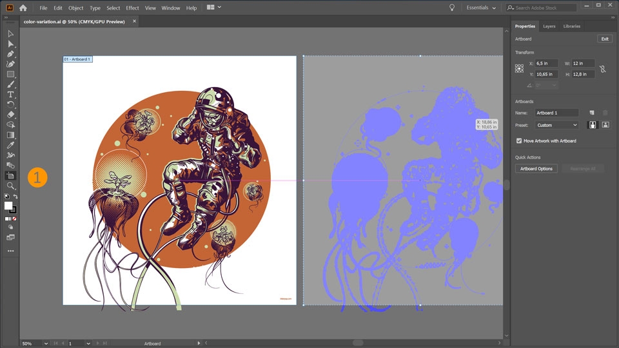Click the Exit artboard mode button
The height and width of the screenshot is (348, 619).
pos(605,39)
